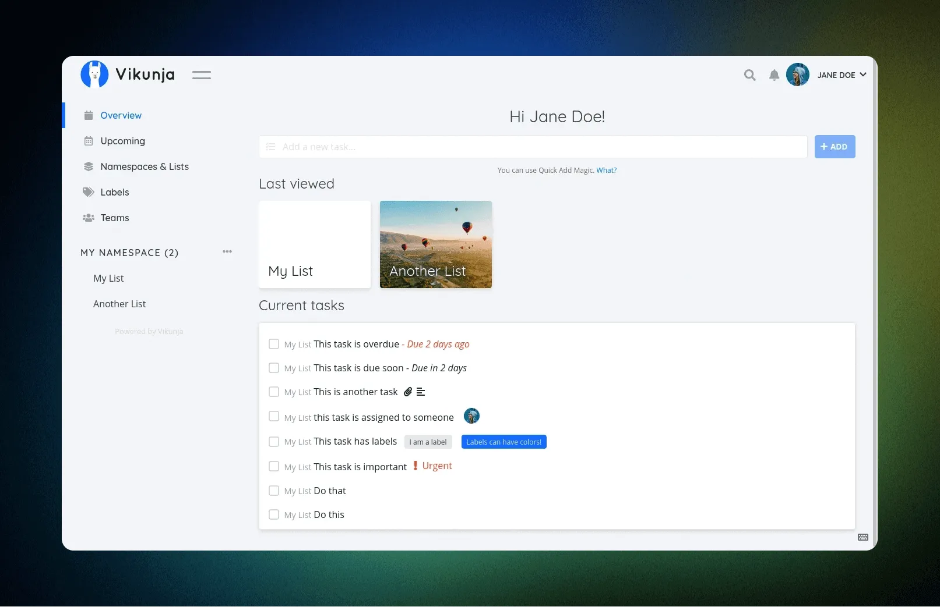Open the Do that task

pos(330,491)
